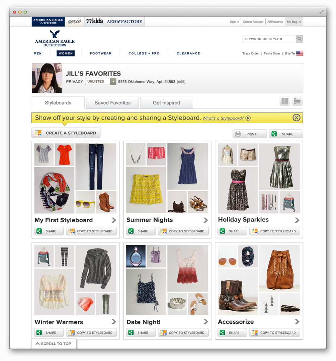Click the Create Account link
Viewport: 336px width, 361px height.
pos(253,21)
